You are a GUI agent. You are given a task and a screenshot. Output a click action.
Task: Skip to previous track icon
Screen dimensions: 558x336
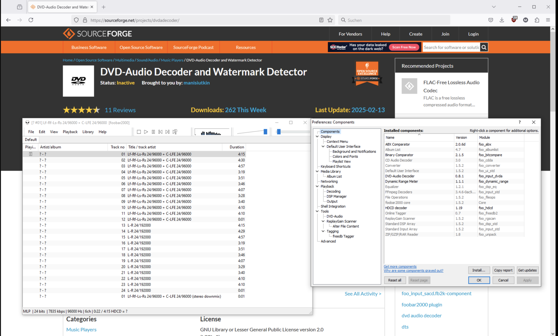click(x=160, y=132)
